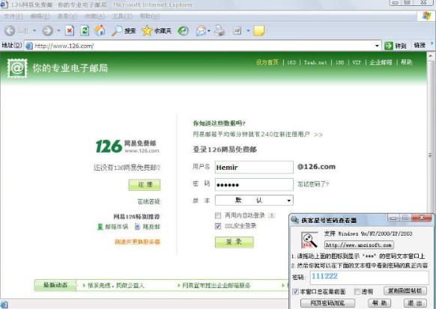
Task: Open the Help menu in menu bar
Action: click(x=150, y=16)
